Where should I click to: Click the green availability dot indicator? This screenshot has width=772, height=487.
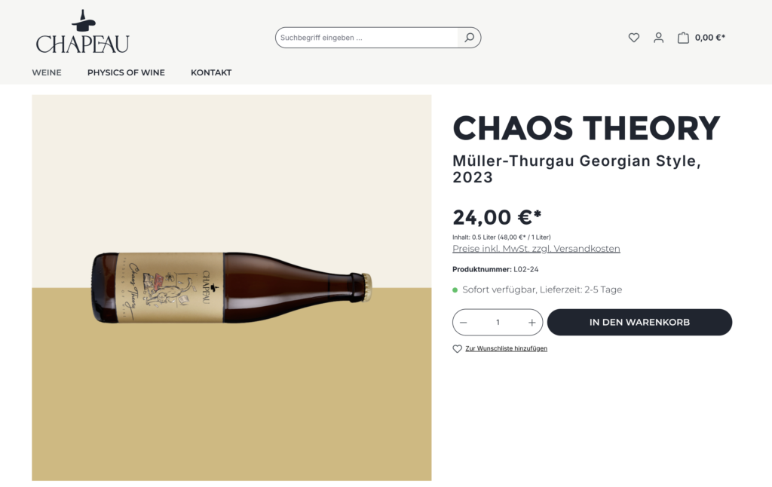455,289
